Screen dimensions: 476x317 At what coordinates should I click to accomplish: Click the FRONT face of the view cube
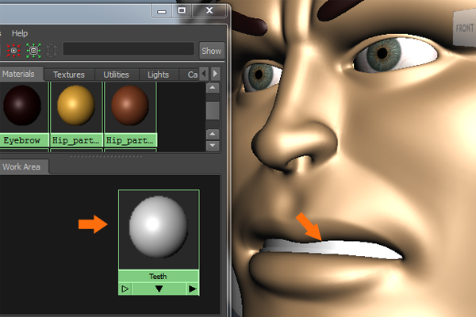pyautogui.click(x=464, y=28)
